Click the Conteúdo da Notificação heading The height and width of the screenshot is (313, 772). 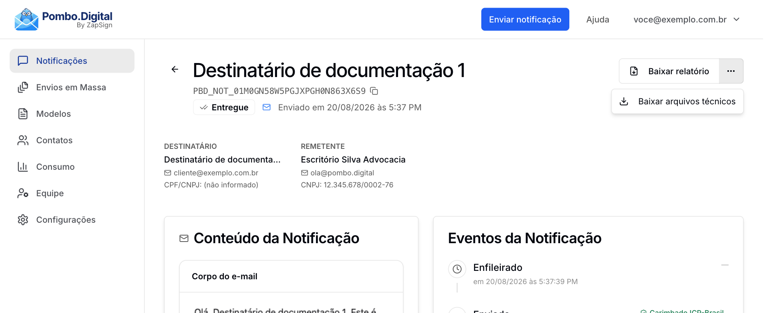coord(277,238)
